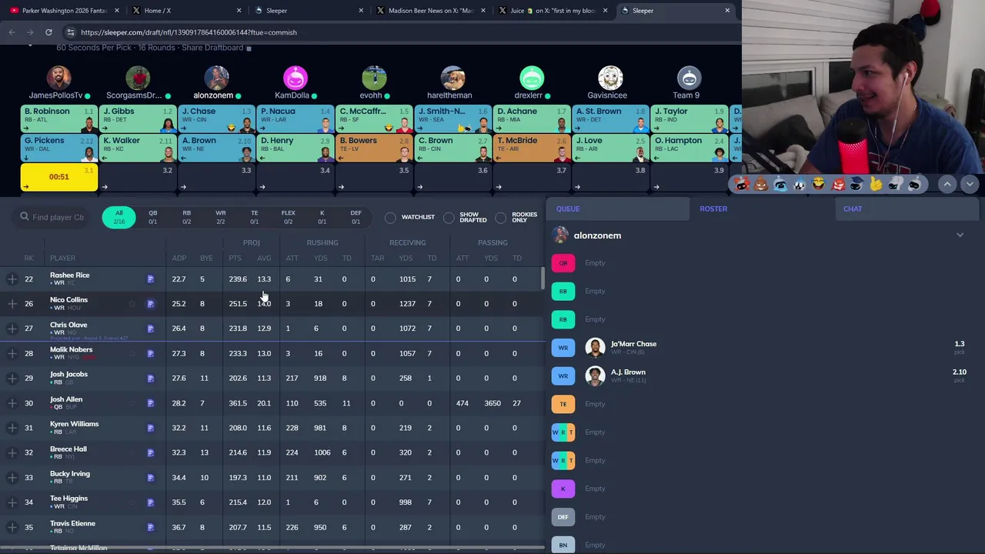Add Breece Hall to queue with plus icon
This screenshot has height=554, width=985.
coord(12,452)
